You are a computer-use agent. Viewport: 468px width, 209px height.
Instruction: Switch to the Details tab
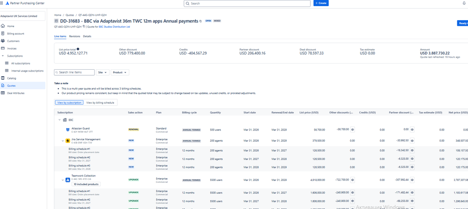click(87, 36)
